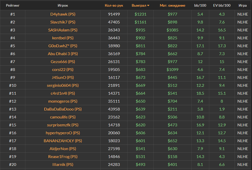This screenshot has height=170, width=252.
Task: Open player G0oD.whZ* (PS) profile
Action: tap(63, 46)
